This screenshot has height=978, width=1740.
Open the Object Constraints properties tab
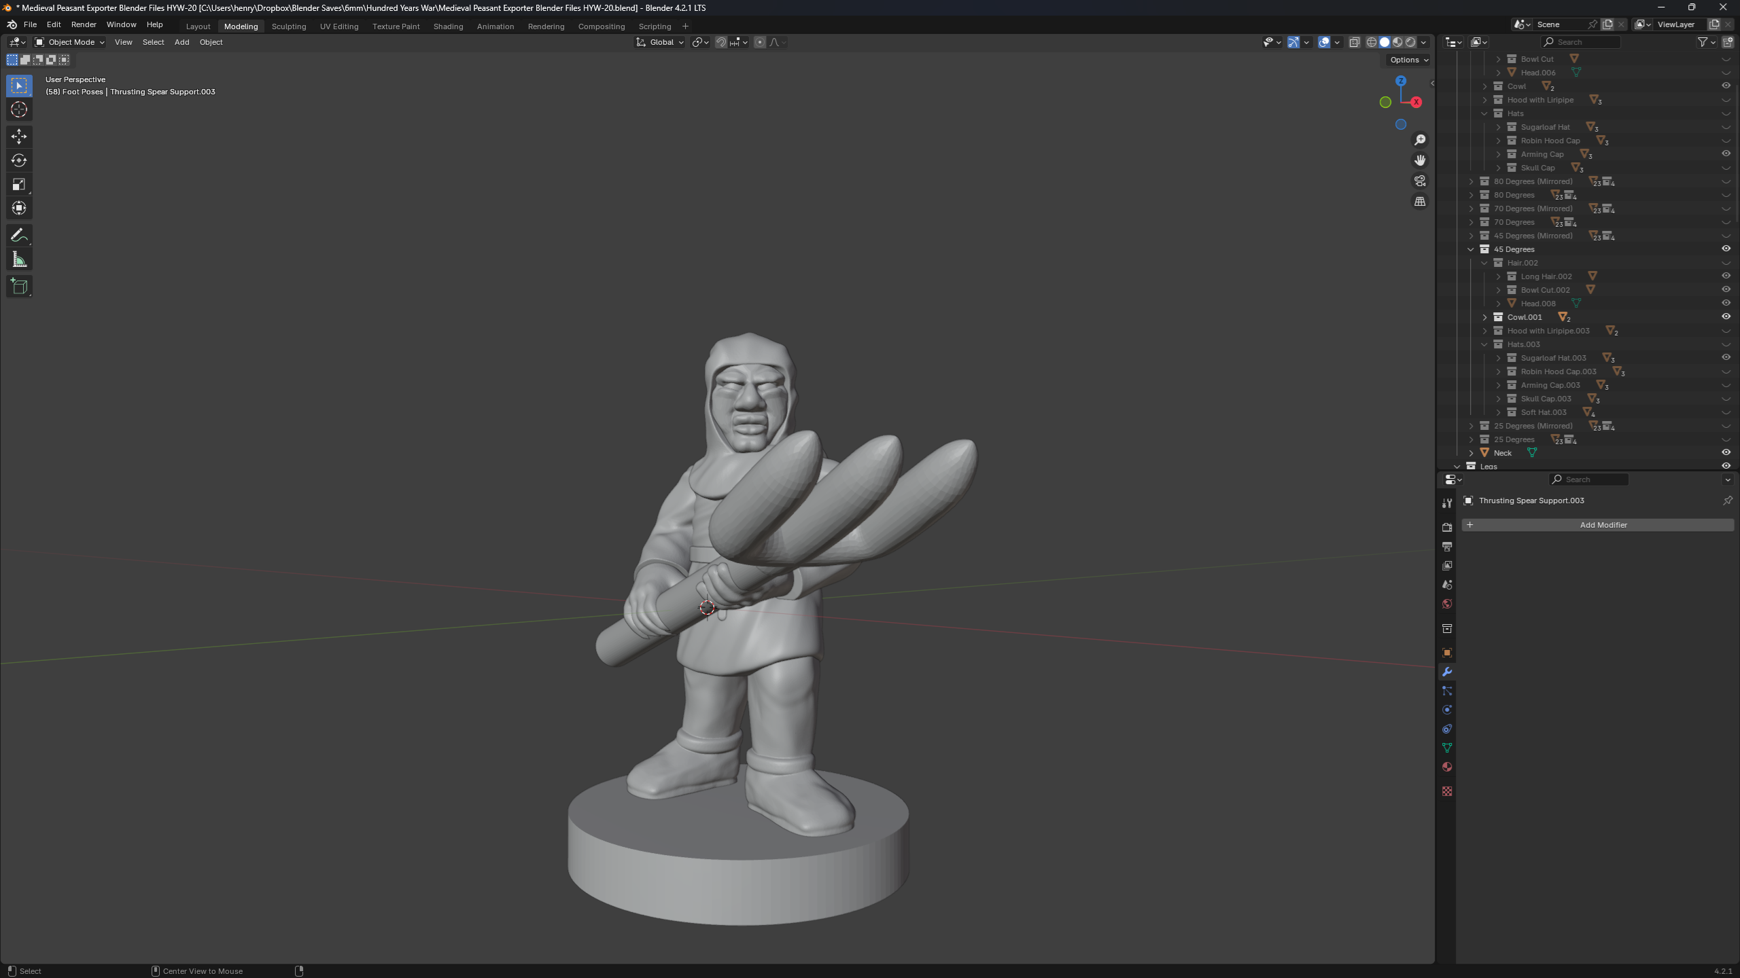[x=1447, y=729]
